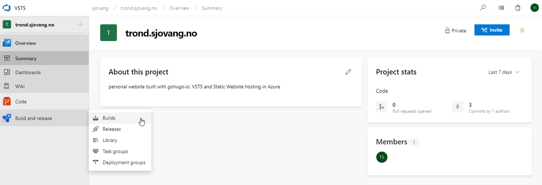Open the search magnifier icon
Screen dimensions: 542x185
pos(483,8)
